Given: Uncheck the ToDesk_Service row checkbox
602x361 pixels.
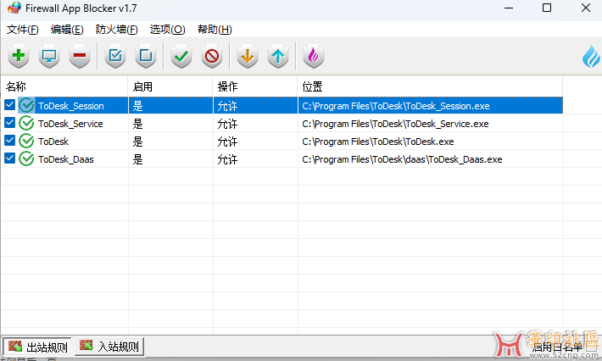Looking at the screenshot, I should point(9,123).
